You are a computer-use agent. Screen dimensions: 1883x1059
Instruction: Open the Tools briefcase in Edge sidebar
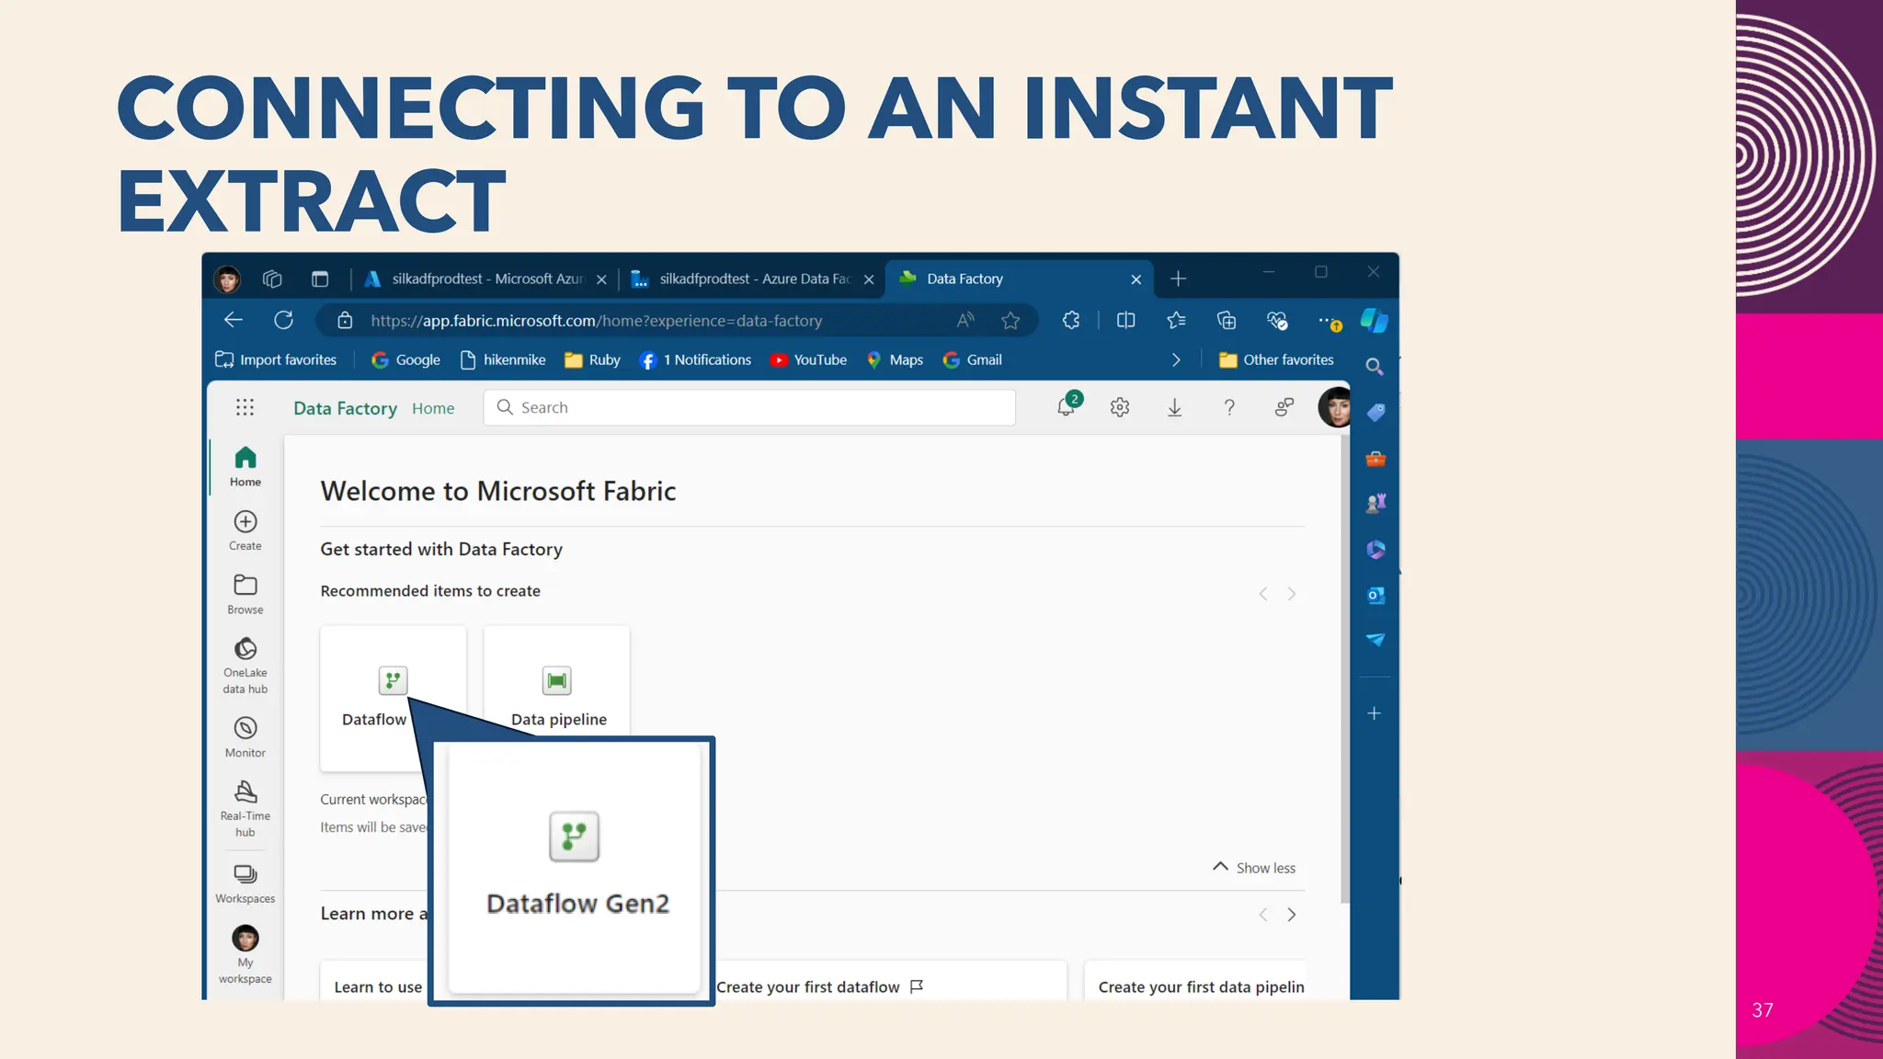[1375, 458]
